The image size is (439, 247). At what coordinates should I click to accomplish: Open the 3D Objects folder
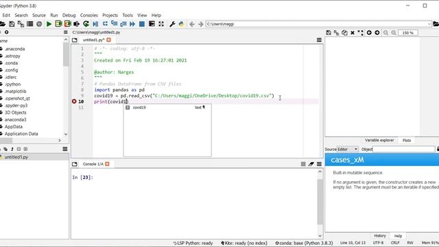15,113
